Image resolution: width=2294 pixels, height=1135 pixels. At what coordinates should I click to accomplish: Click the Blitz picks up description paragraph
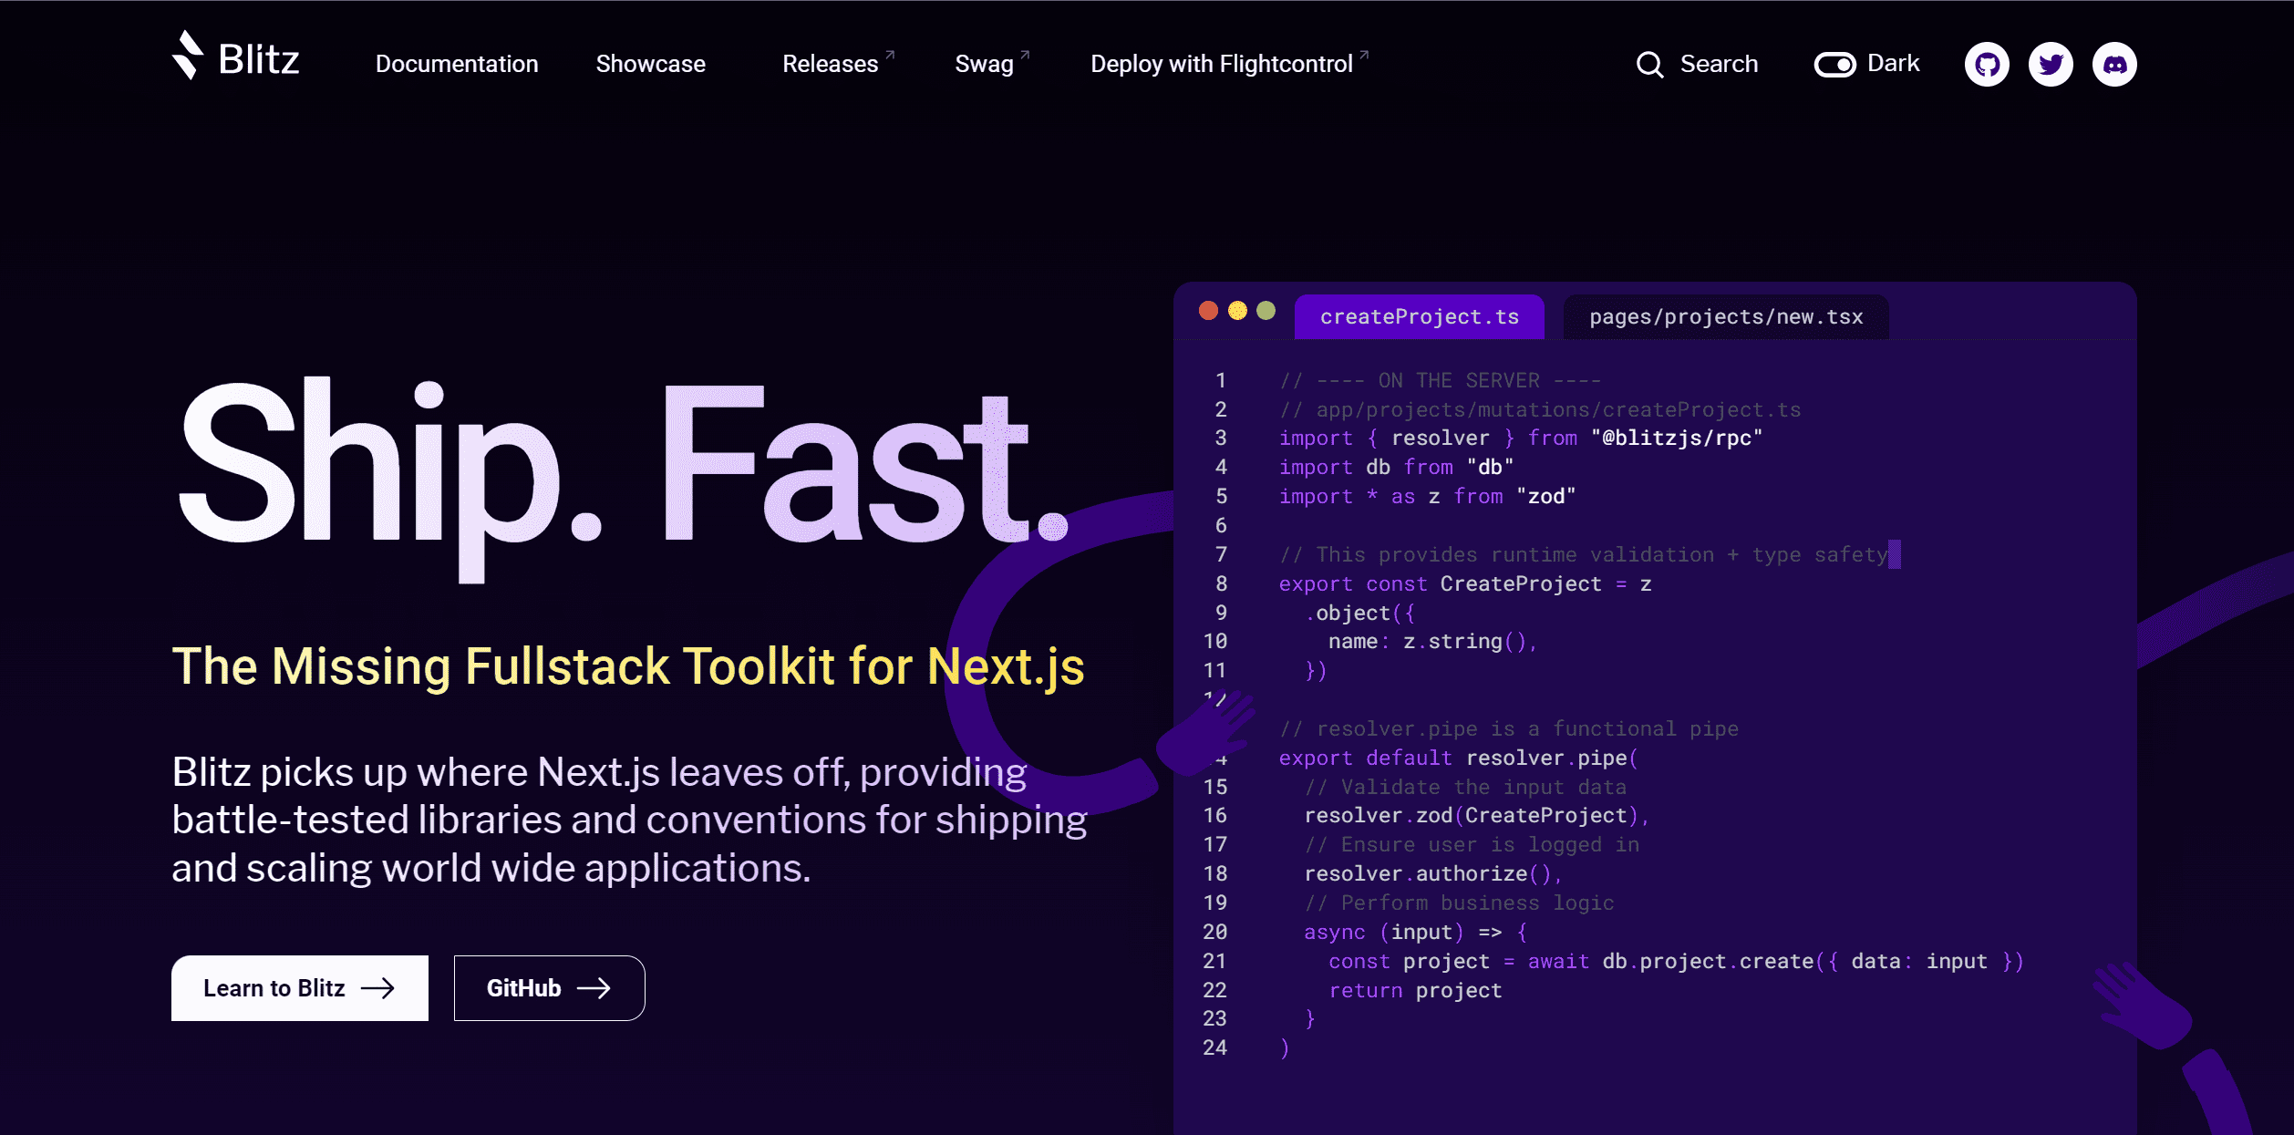tap(629, 820)
